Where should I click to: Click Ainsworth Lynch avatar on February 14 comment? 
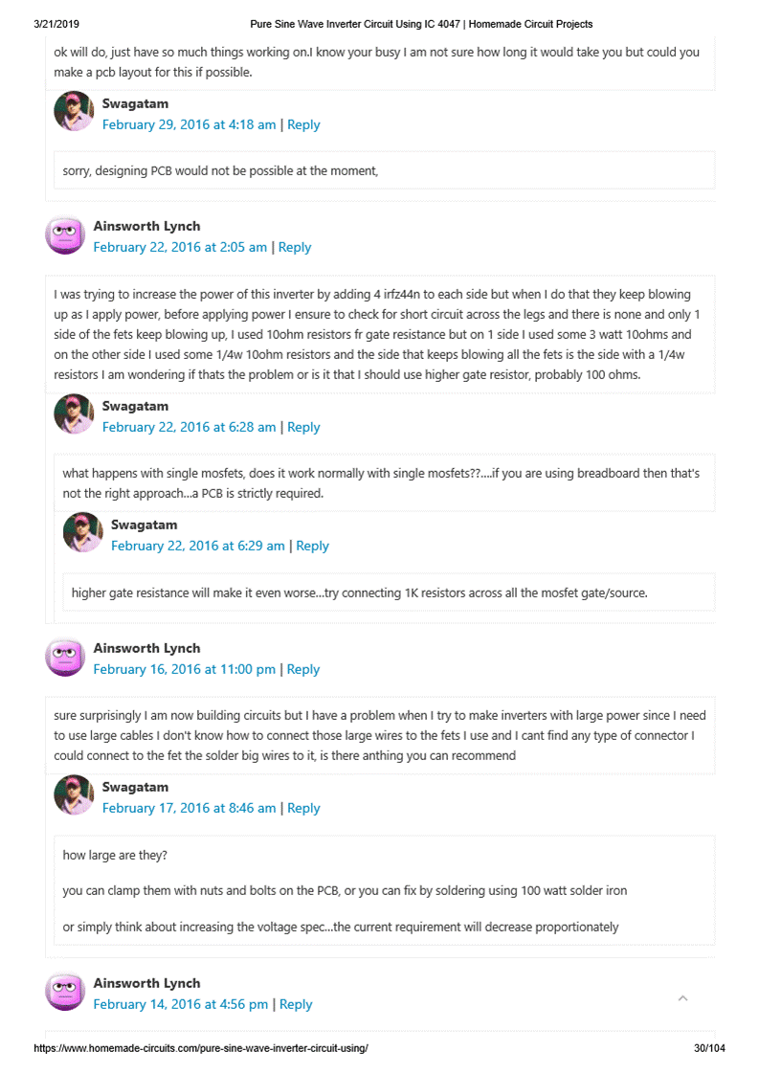tap(65, 992)
